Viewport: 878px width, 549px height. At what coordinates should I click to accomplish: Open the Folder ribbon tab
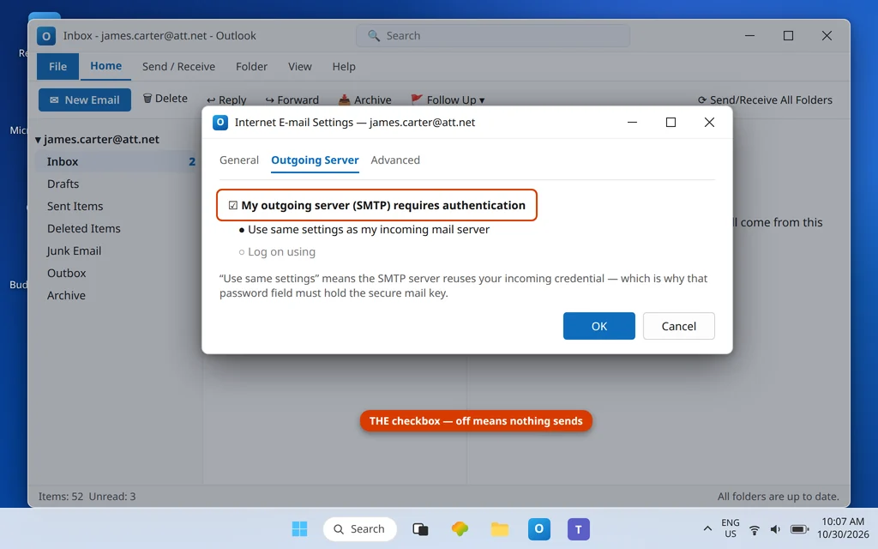[251, 67]
